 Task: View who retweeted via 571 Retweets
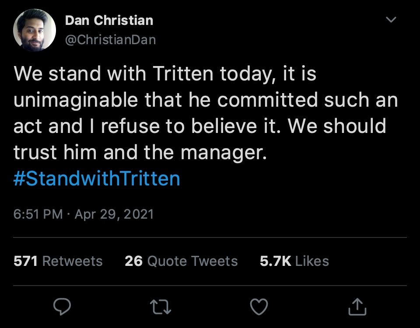[x=58, y=261]
